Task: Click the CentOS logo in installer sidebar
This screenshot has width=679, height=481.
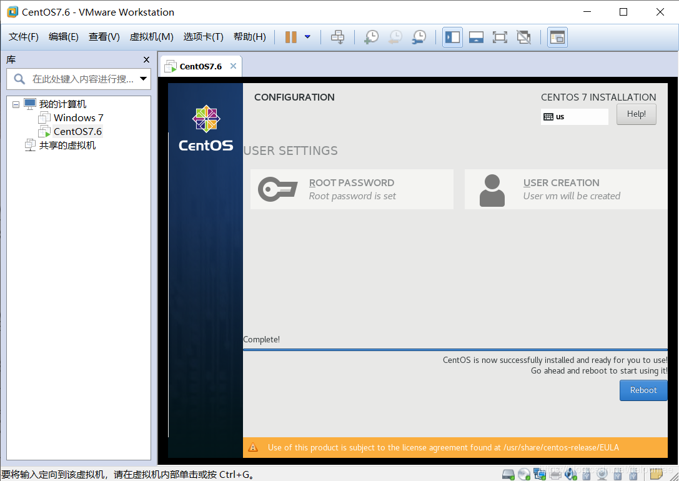Action: [206, 128]
